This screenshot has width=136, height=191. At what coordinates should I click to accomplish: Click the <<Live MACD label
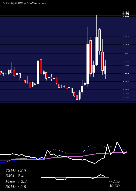(115, 184)
